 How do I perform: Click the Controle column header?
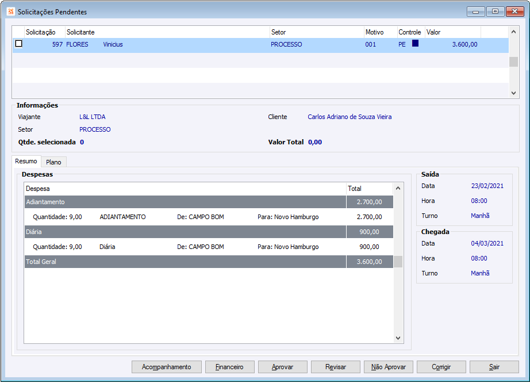pos(410,32)
